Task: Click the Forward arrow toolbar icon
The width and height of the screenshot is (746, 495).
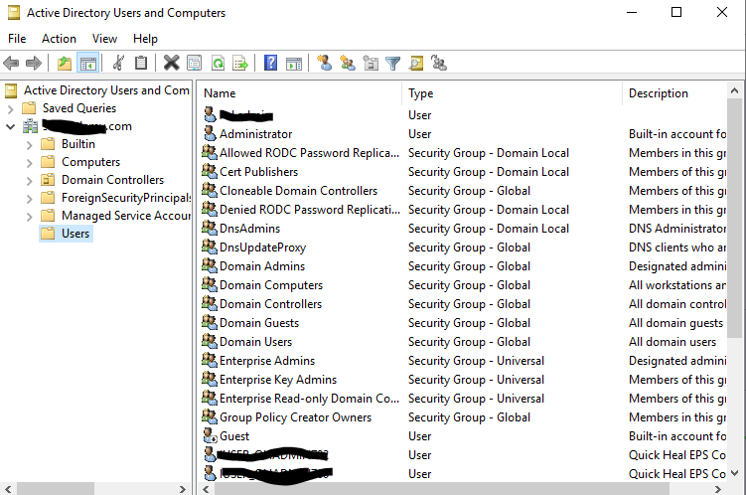Action: pos(34,63)
